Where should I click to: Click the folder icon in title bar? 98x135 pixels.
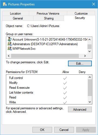click(5, 4)
